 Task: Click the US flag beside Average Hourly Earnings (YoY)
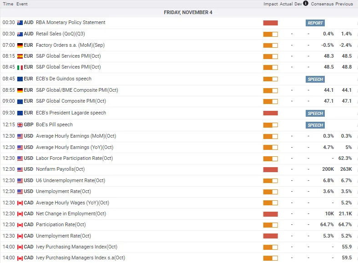pyautogui.click(x=20, y=148)
